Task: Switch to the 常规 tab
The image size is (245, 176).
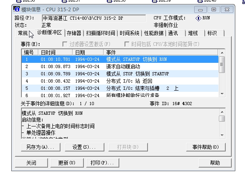Action: coord(23,33)
